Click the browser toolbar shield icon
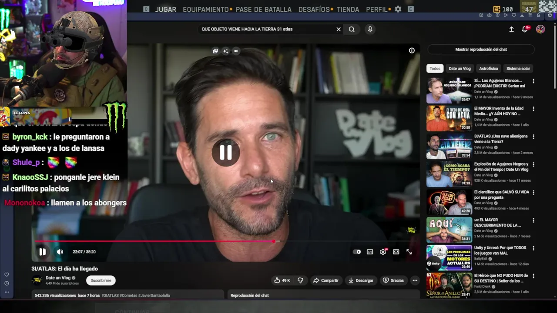557x313 pixels. (497, 15)
